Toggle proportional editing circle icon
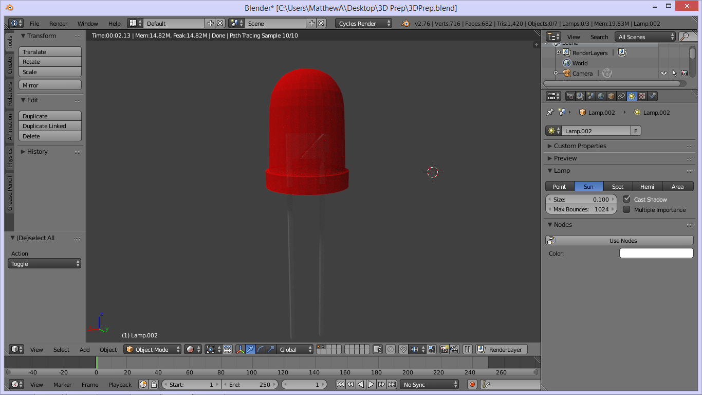This screenshot has width=702, height=395. [391, 349]
